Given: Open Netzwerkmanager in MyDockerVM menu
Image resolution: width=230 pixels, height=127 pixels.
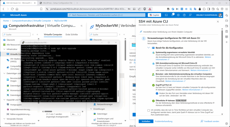Looking at the screenshot, I should [x=105, y=104].
